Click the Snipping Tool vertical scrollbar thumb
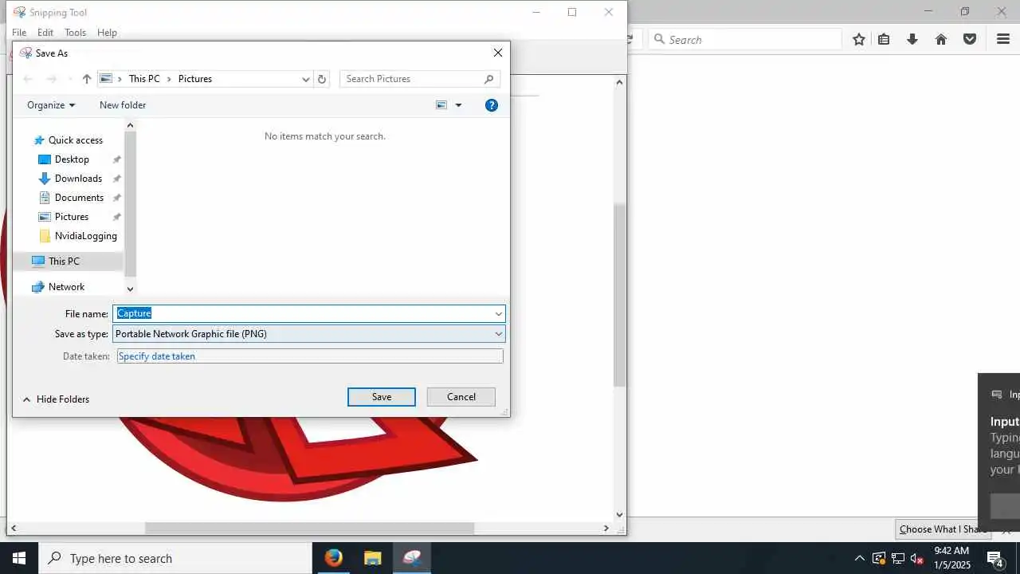Image resolution: width=1020 pixels, height=574 pixels. coord(619,295)
